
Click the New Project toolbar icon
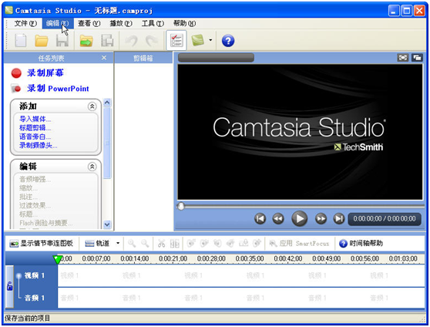pyautogui.click(x=21, y=41)
